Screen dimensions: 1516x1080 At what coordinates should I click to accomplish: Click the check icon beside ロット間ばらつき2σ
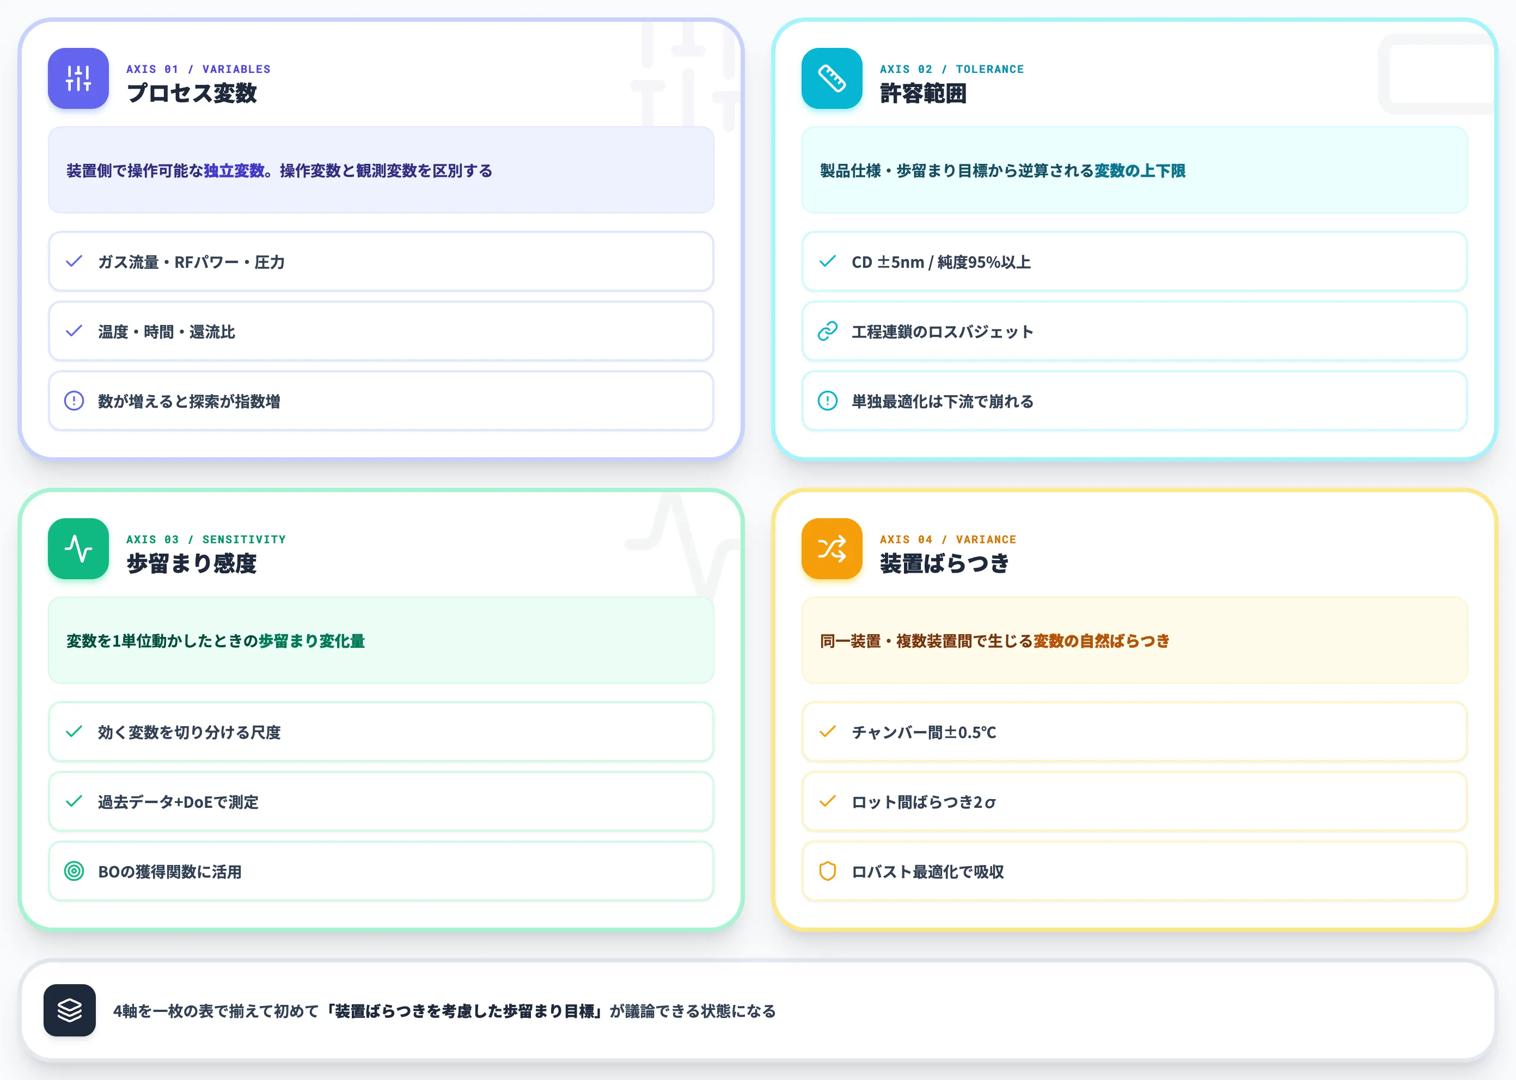tap(828, 801)
